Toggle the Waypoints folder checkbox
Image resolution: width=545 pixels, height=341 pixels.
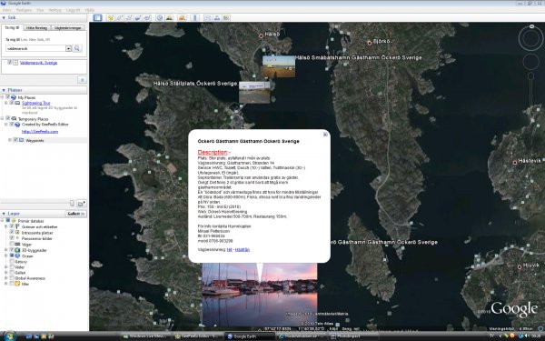(x=15, y=140)
